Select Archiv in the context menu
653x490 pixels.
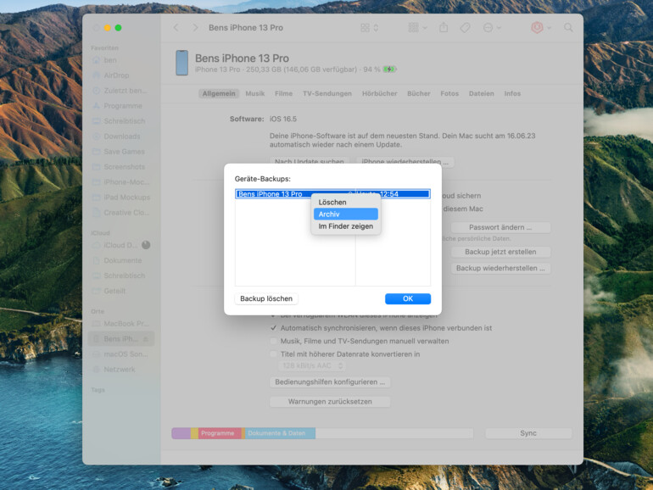[346, 214]
